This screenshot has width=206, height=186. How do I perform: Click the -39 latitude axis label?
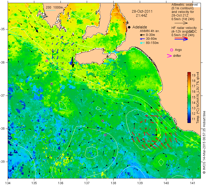coord(3,162)
